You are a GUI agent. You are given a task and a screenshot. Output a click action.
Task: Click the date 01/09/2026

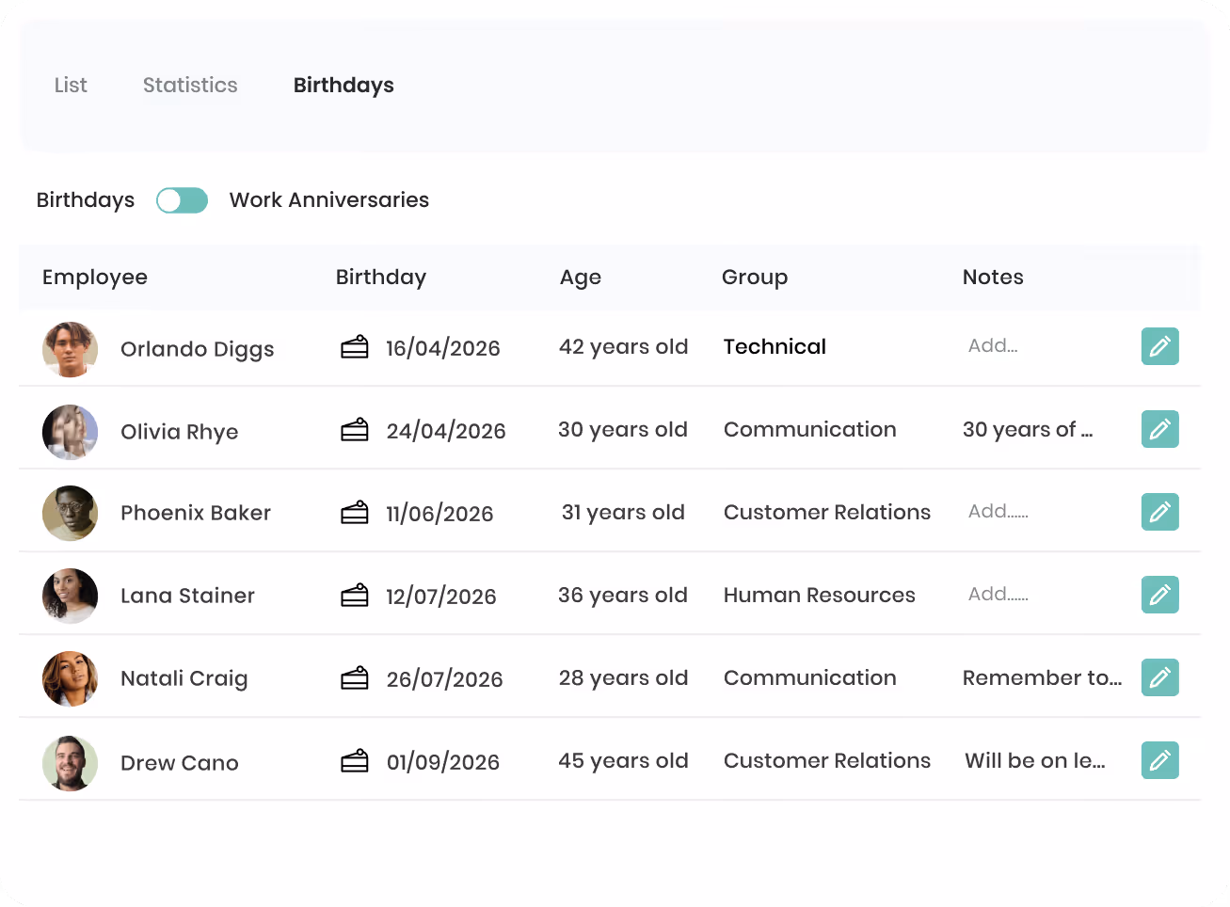[443, 762]
